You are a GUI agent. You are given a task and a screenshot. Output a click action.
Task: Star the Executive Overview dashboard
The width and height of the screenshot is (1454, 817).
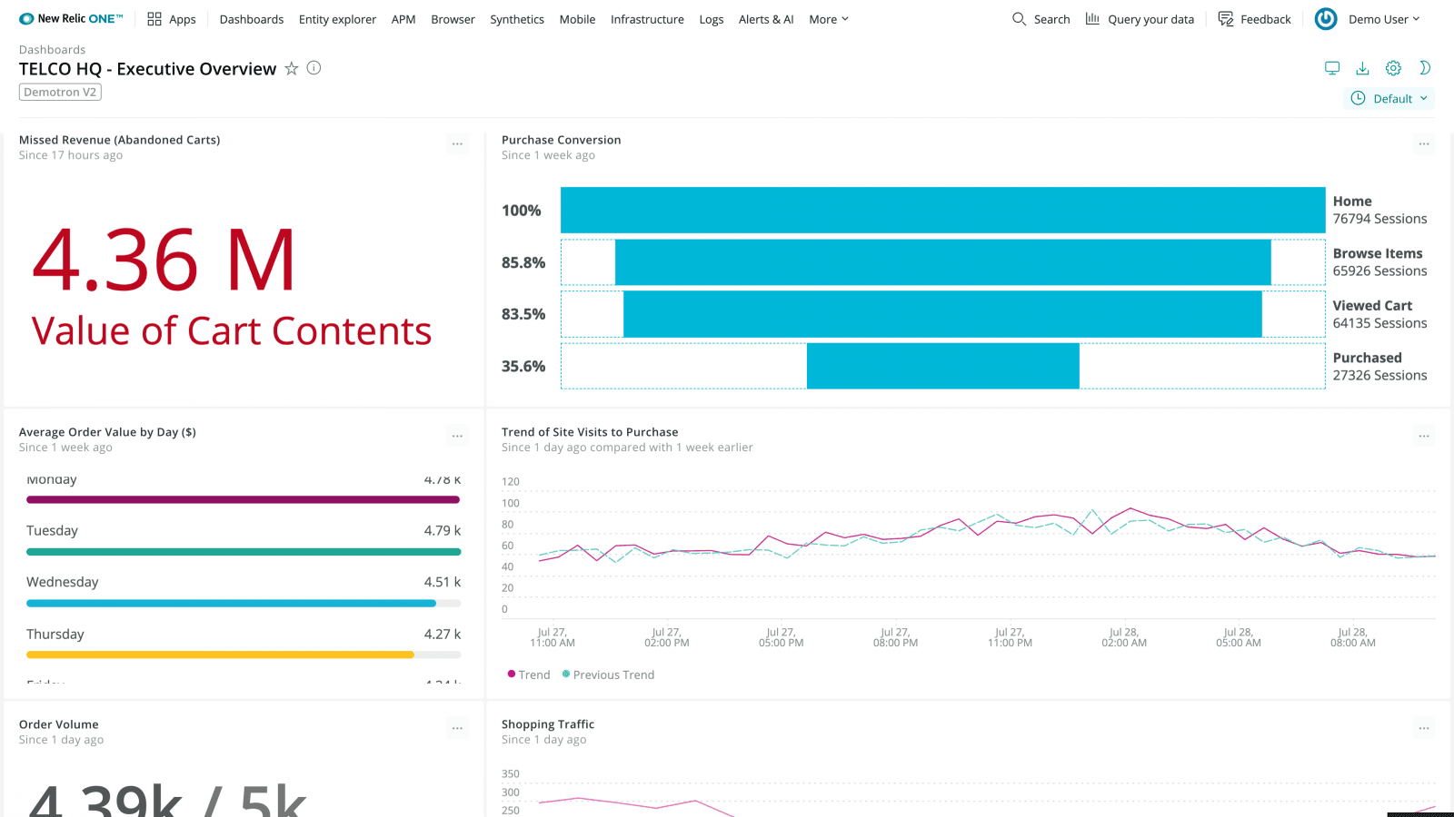coord(291,68)
